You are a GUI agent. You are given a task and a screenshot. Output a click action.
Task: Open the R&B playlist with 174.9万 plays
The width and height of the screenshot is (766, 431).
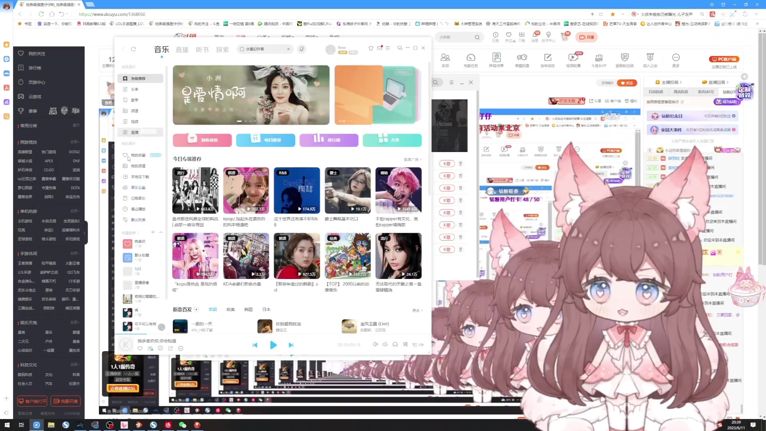click(x=297, y=190)
